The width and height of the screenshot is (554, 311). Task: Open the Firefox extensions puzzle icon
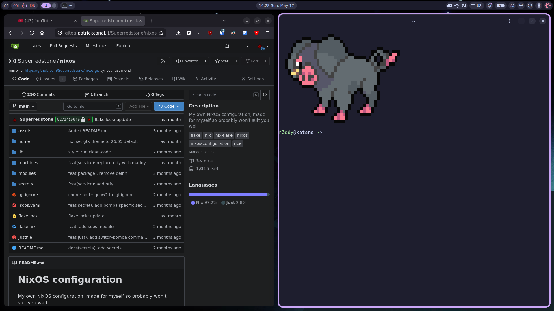(199, 33)
